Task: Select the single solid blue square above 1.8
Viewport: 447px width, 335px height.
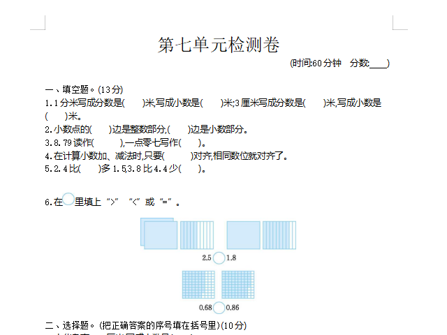Action: point(242,234)
